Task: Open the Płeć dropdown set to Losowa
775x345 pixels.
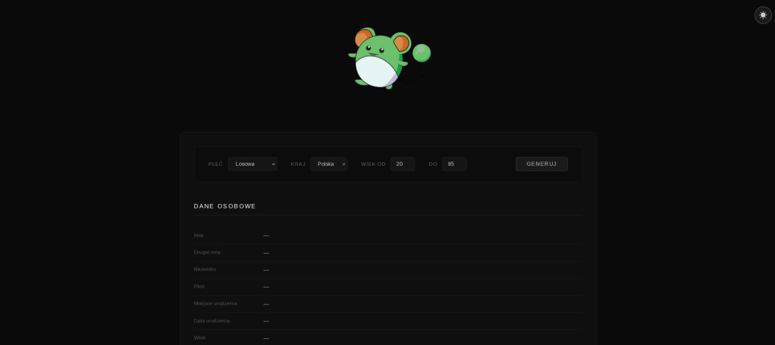Action: (252, 164)
